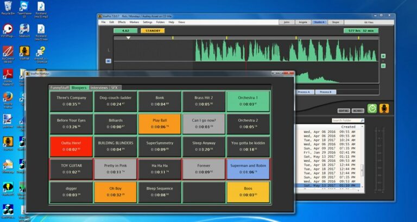
Task: Click the green clock timer icon
Action: click(x=372, y=108)
